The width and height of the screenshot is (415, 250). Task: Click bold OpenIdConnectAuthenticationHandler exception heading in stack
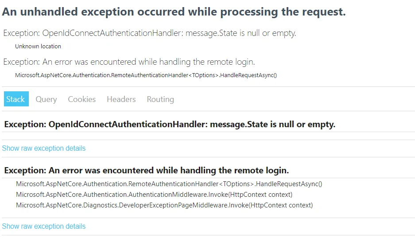[170, 124]
